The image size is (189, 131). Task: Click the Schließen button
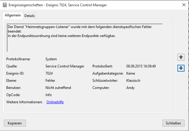pyautogui.click(x=174, y=123)
